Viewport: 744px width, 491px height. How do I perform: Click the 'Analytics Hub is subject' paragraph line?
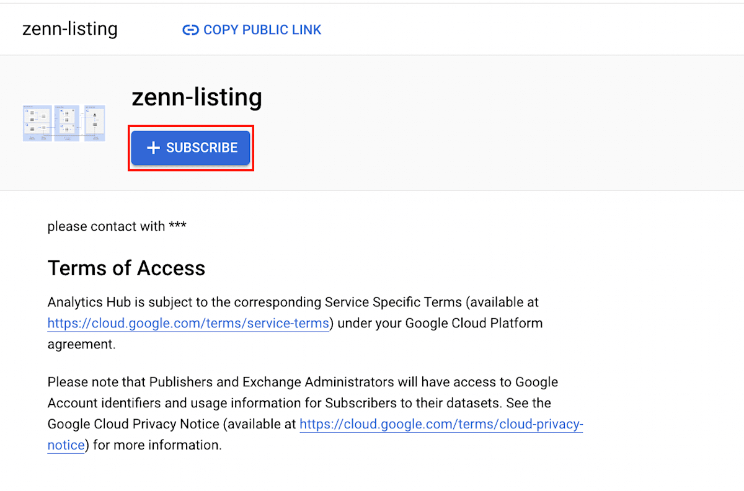(293, 303)
